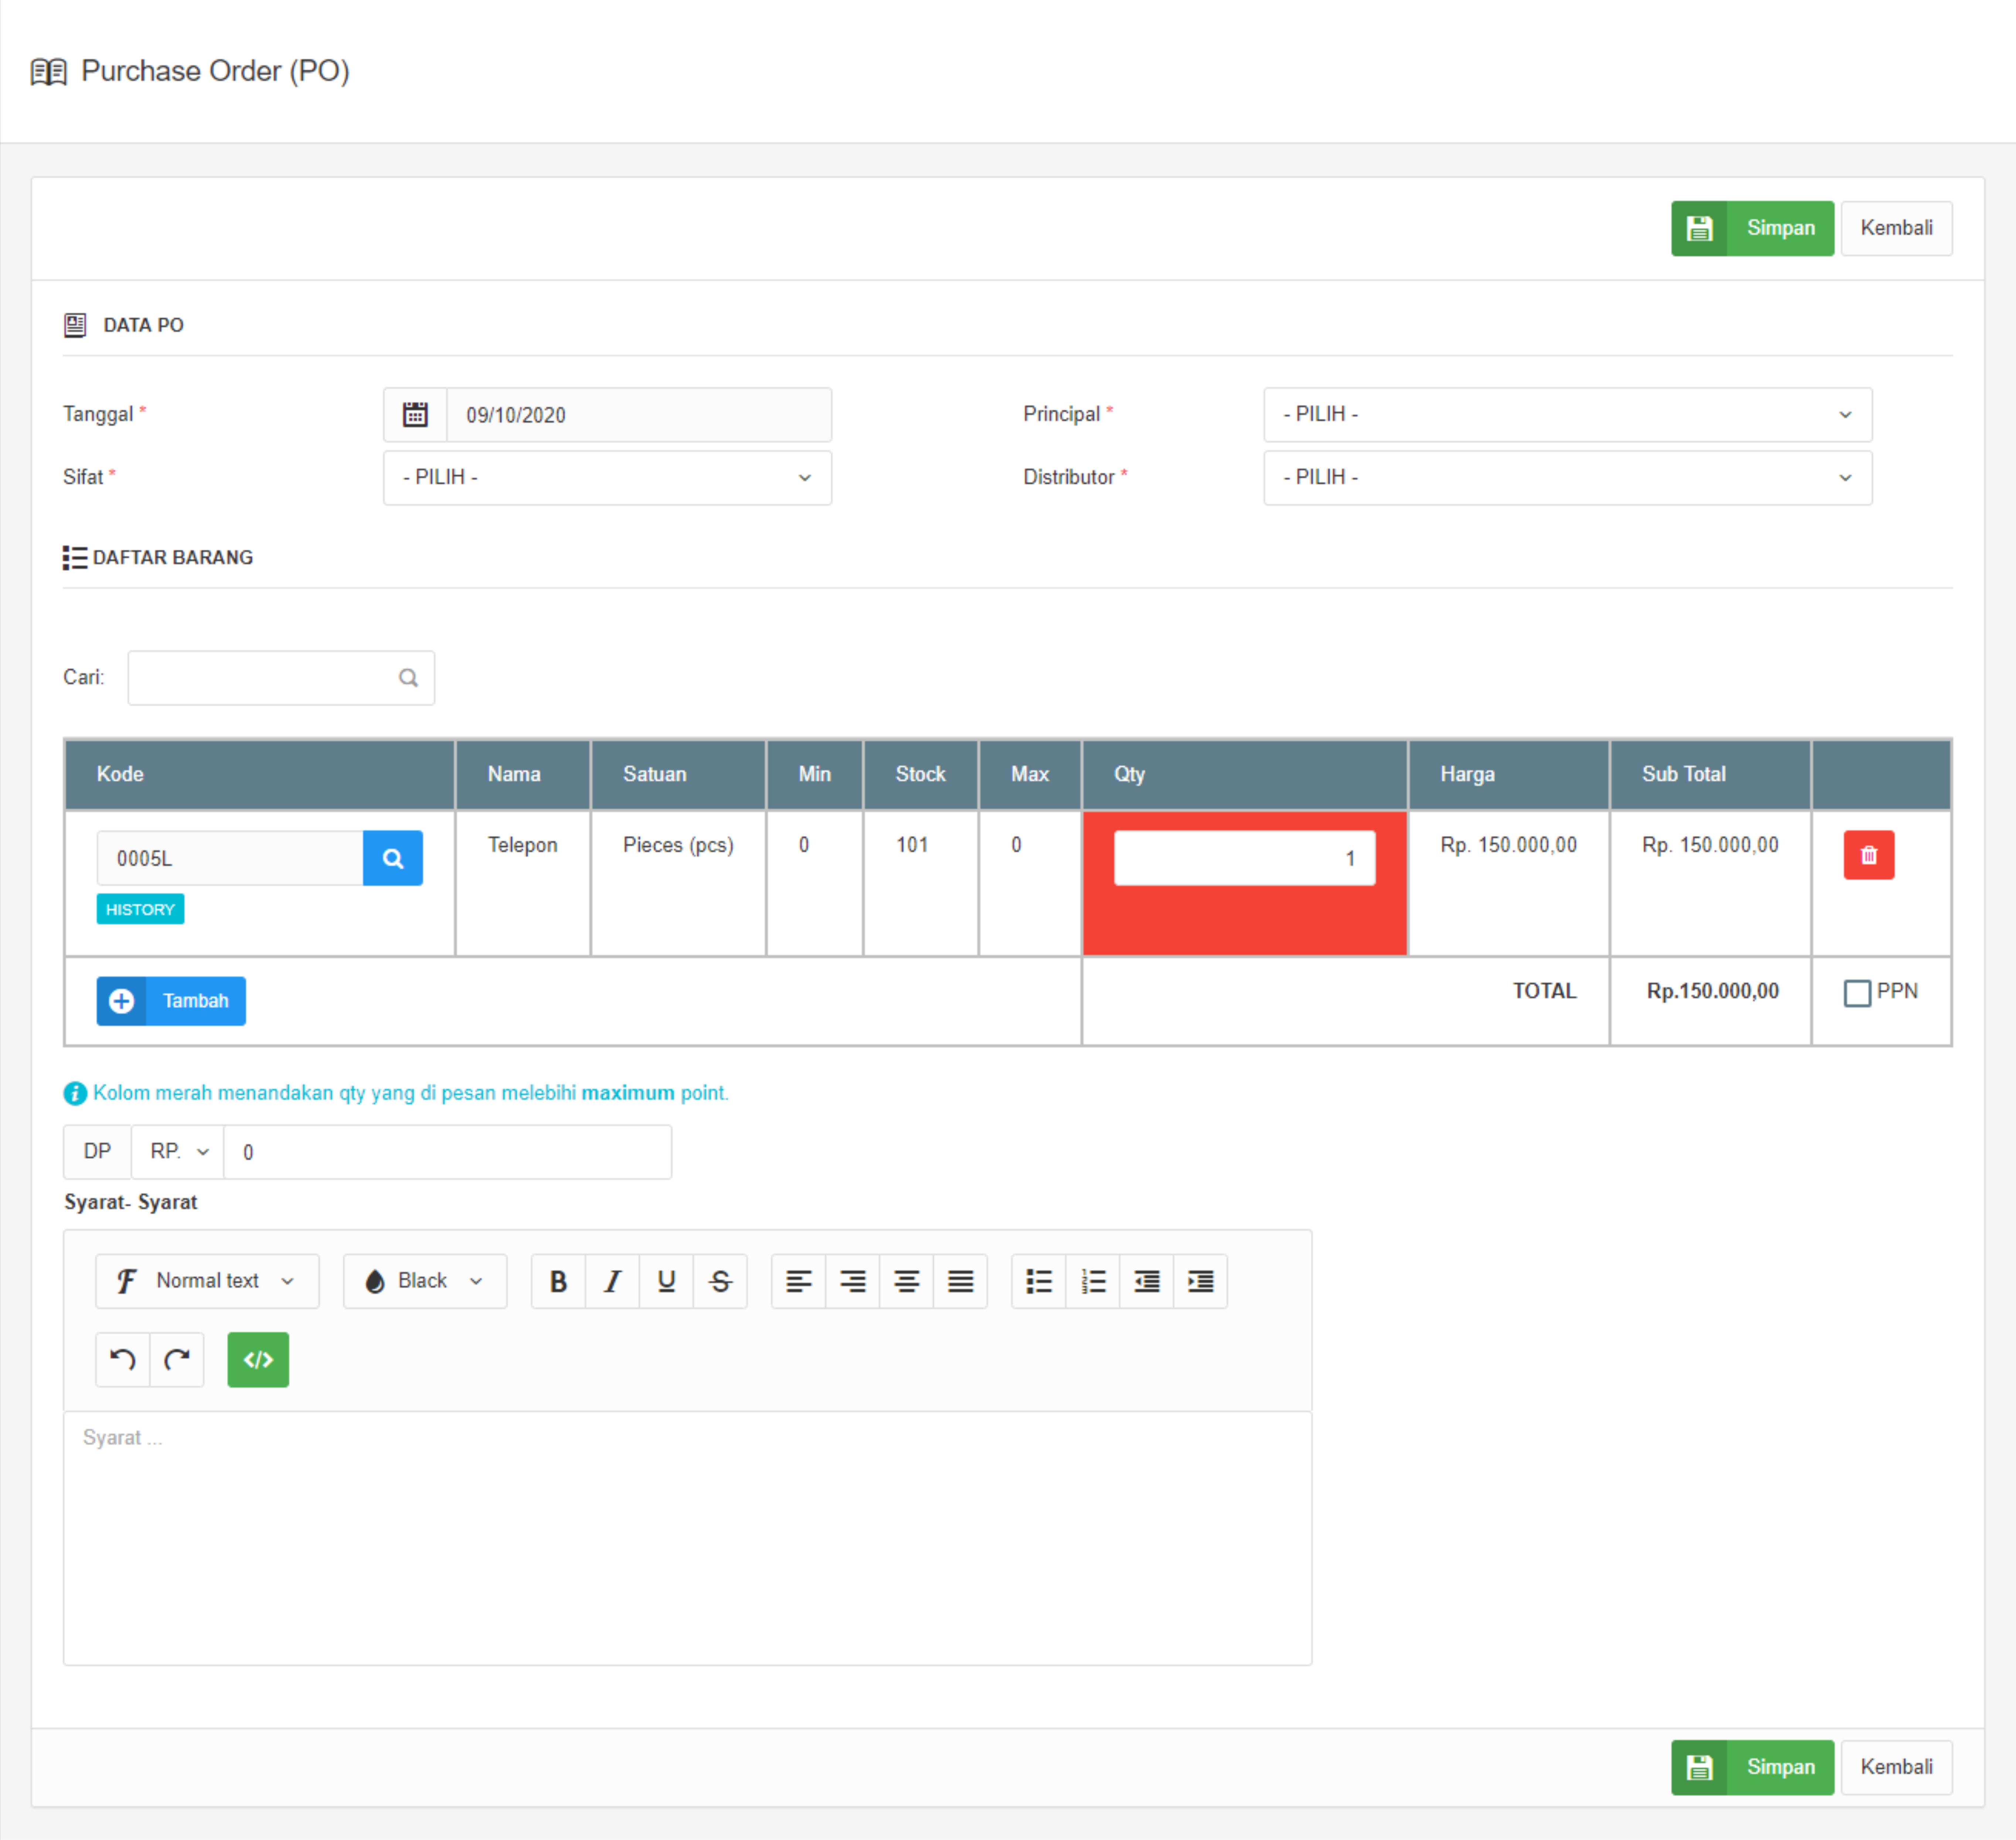
Task: Click blue search icon beside code 0005L
Action: click(393, 858)
